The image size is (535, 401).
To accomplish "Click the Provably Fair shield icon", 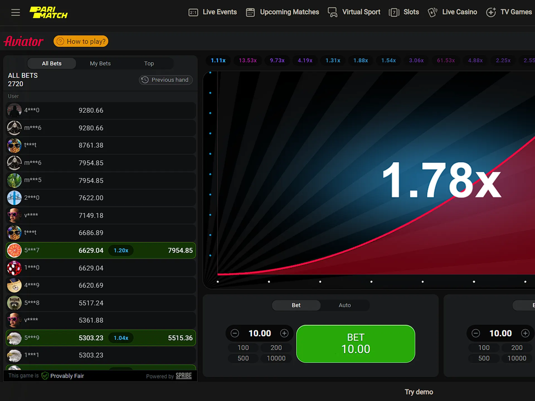I will point(45,376).
